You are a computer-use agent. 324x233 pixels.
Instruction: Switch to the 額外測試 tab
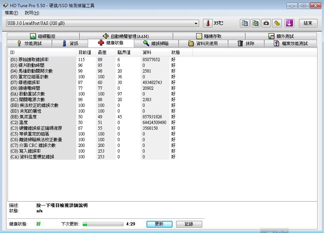click(281, 36)
